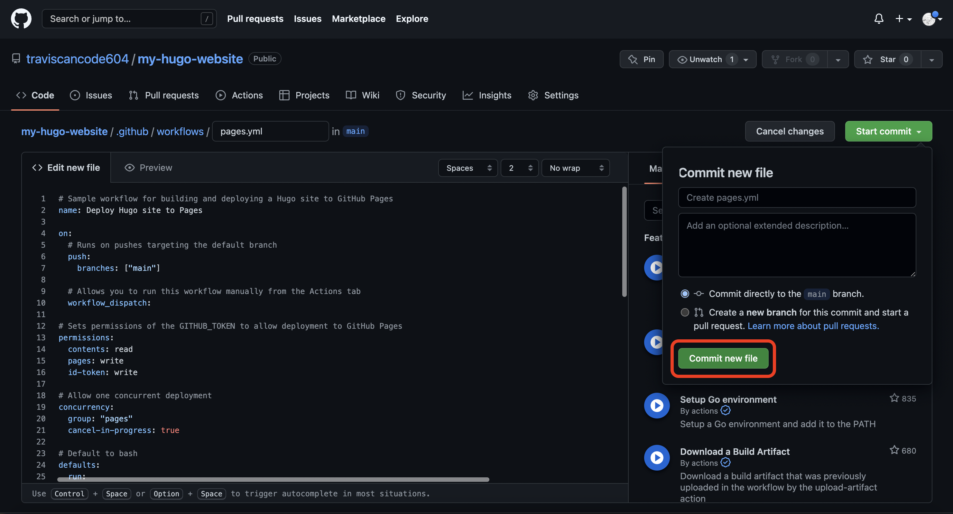Click the 'workflow_dispatch:' code line

pos(109,303)
